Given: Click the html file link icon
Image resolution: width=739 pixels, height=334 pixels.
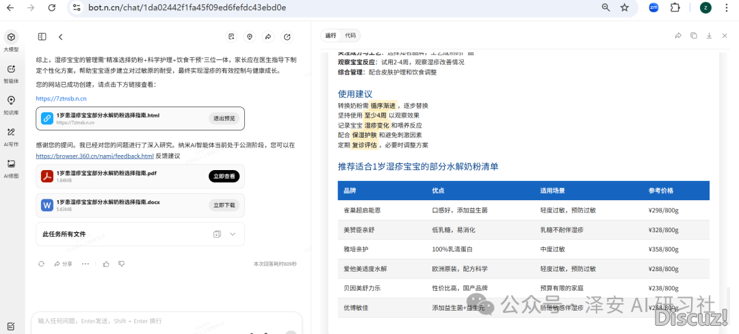Looking at the screenshot, I should coord(47,118).
